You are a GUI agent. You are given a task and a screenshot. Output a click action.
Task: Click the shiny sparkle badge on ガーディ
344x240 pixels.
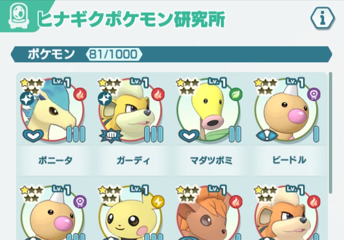tap(105, 98)
